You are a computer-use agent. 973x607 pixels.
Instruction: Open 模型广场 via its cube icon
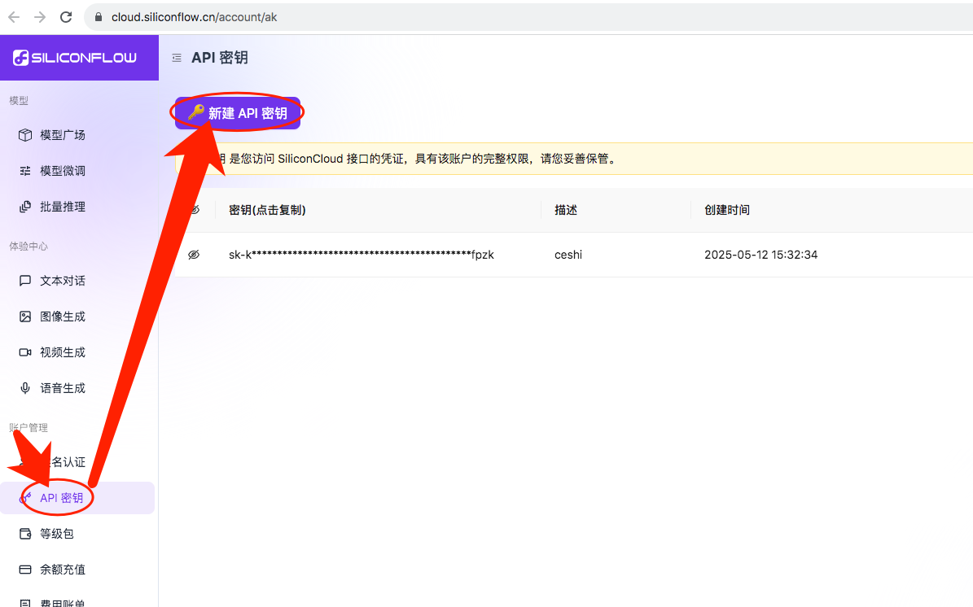click(x=24, y=134)
